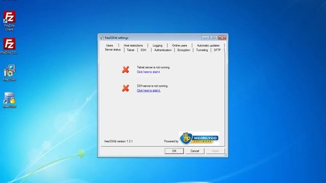The image size is (326, 183).
Task: Open the Authentication tab
Action: tap(163, 50)
